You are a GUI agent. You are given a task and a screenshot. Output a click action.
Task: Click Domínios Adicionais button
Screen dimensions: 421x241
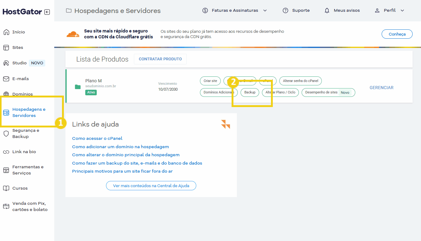219,93
